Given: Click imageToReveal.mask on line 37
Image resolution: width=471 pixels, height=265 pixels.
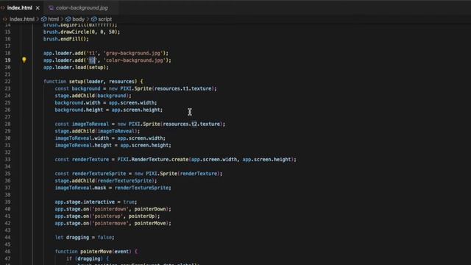Looking at the screenshot, I should coord(80,188).
